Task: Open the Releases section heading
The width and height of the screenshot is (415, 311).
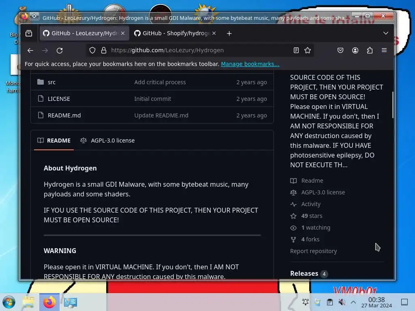Action: [x=304, y=273]
